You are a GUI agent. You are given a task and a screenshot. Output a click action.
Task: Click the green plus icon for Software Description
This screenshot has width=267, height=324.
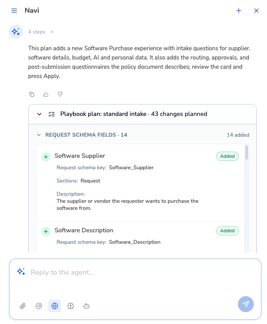(x=46, y=231)
